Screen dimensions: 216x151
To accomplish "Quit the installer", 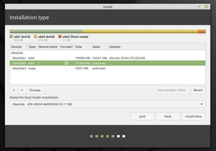I will tap(142, 116).
